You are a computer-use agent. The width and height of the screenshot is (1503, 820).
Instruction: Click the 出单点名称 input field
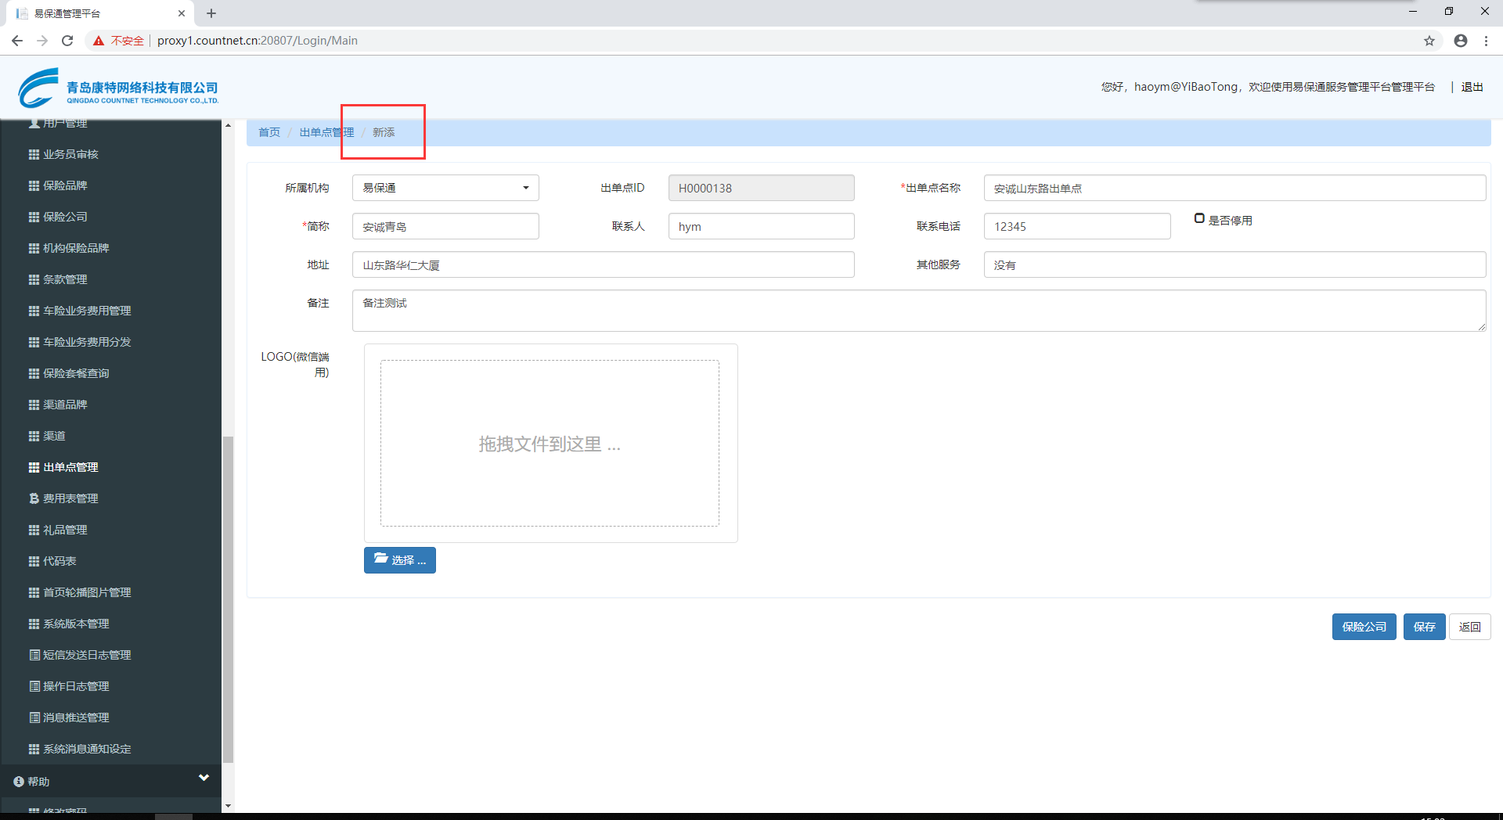1234,188
